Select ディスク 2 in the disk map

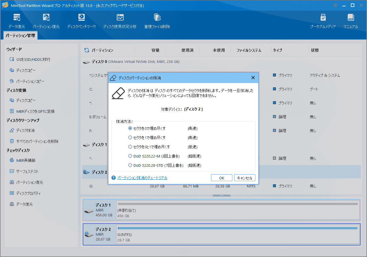point(99,234)
